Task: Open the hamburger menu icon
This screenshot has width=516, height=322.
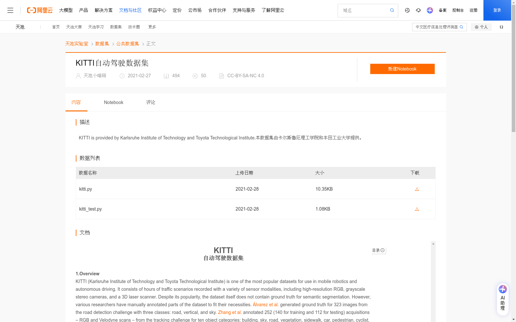Action: point(10,10)
